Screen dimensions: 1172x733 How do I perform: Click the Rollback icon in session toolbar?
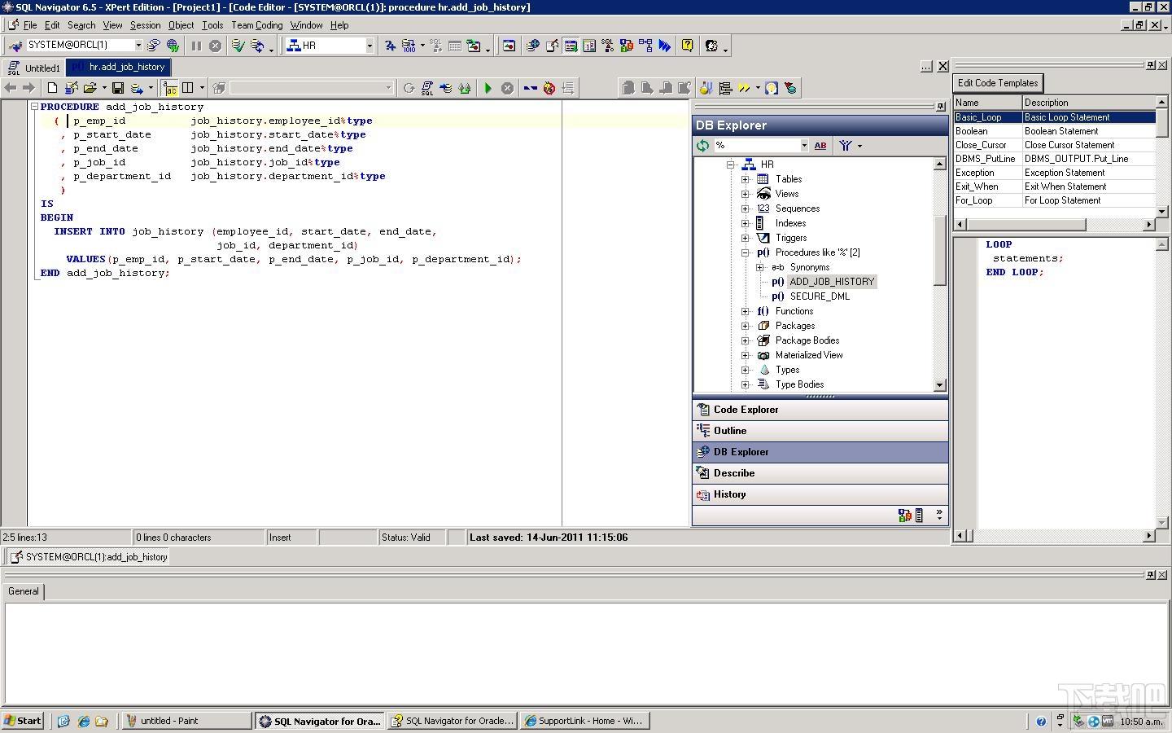click(x=257, y=46)
